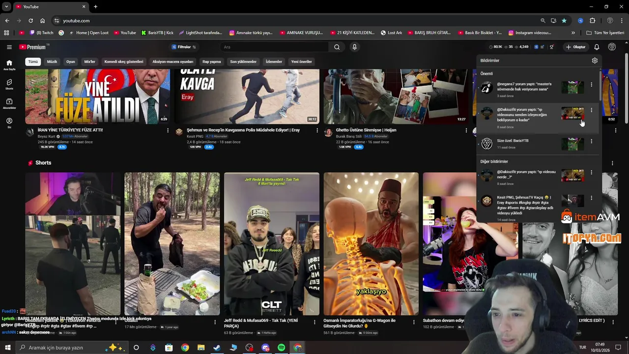Image resolution: width=629 pixels, height=354 pixels.
Task: Open the account avatar menu on YouTube
Action: 612,47
